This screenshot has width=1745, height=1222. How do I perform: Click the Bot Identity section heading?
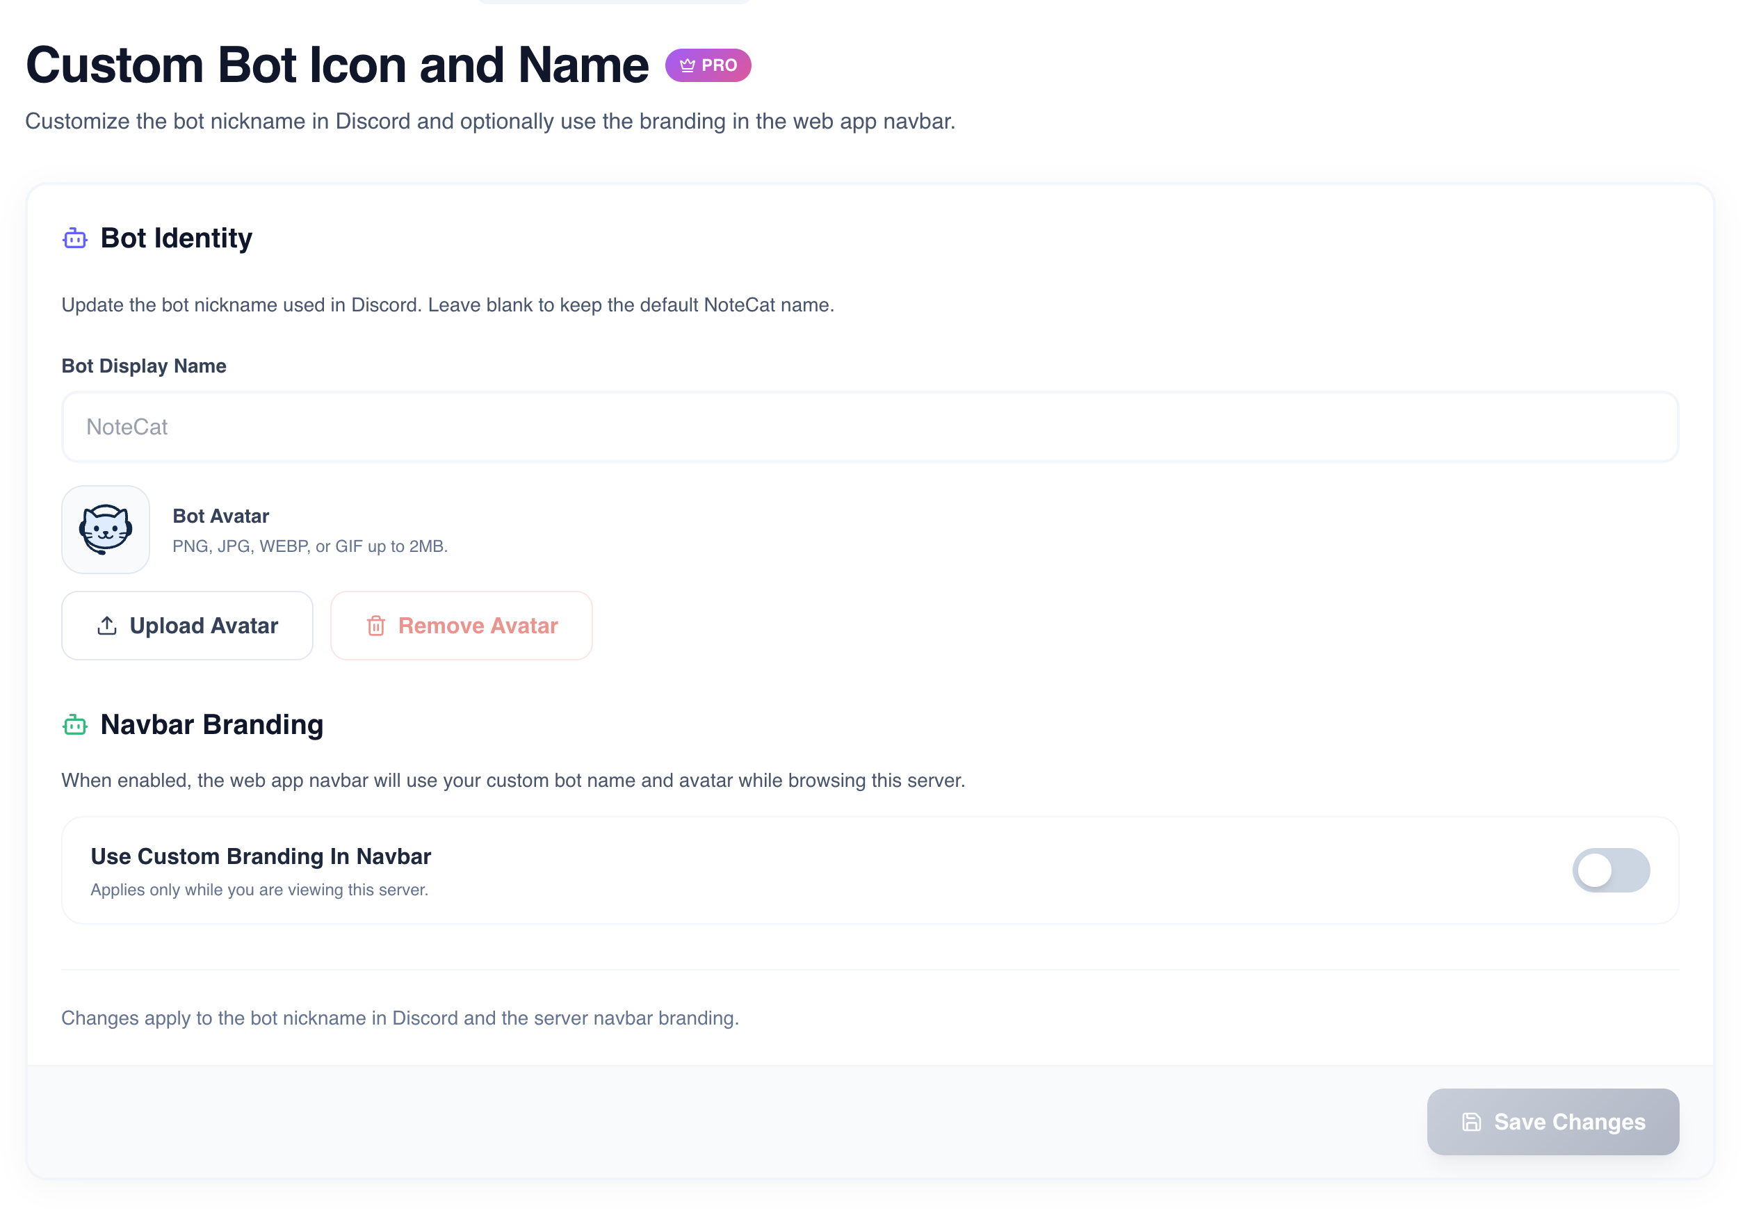(x=177, y=238)
